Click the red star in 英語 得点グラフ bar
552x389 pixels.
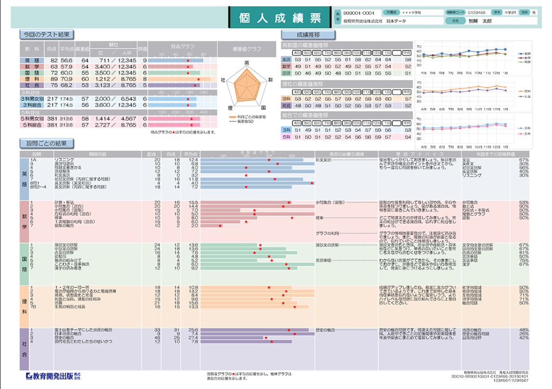click(x=188, y=60)
